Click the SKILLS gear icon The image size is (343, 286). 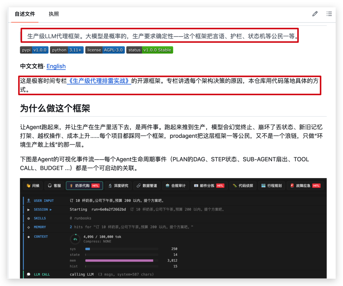point(29,218)
